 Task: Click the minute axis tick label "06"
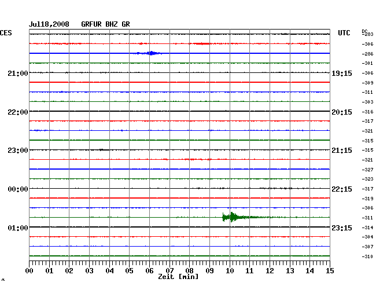pos(149,271)
